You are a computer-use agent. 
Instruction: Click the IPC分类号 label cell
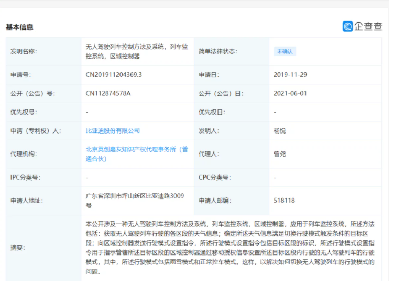click(25, 178)
